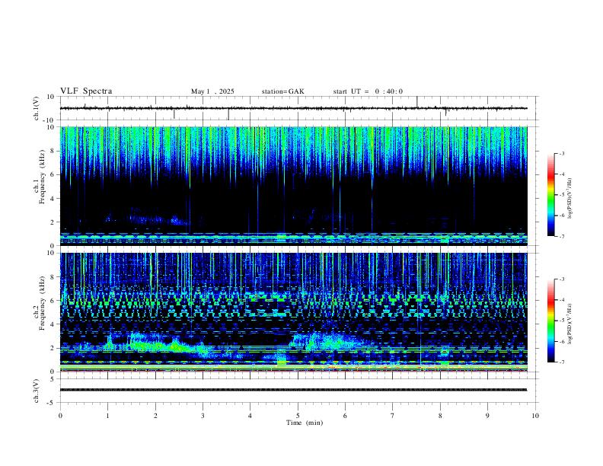Click the "8" kHz tick on ch.1 frequency axis
This screenshot has height=466, width=603.
pos(53,151)
